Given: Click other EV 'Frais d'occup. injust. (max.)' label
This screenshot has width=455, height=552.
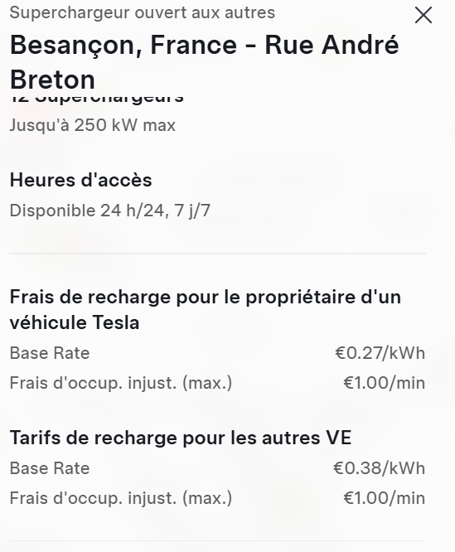Looking at the screenshot, I should tap(121, 498).
